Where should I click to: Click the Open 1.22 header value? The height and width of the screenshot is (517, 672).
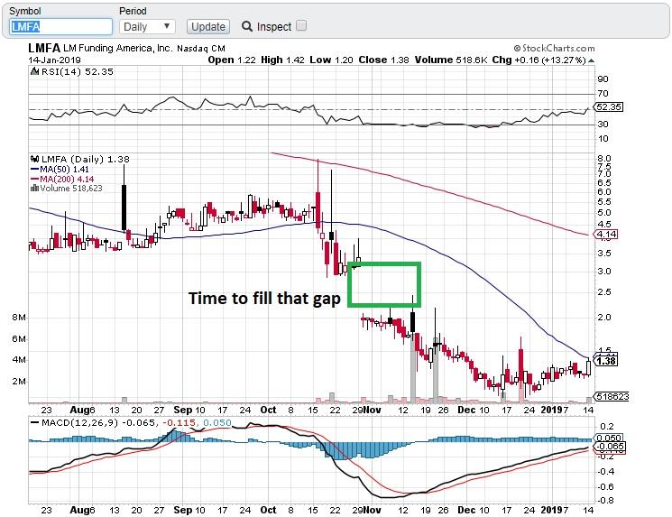232,60
